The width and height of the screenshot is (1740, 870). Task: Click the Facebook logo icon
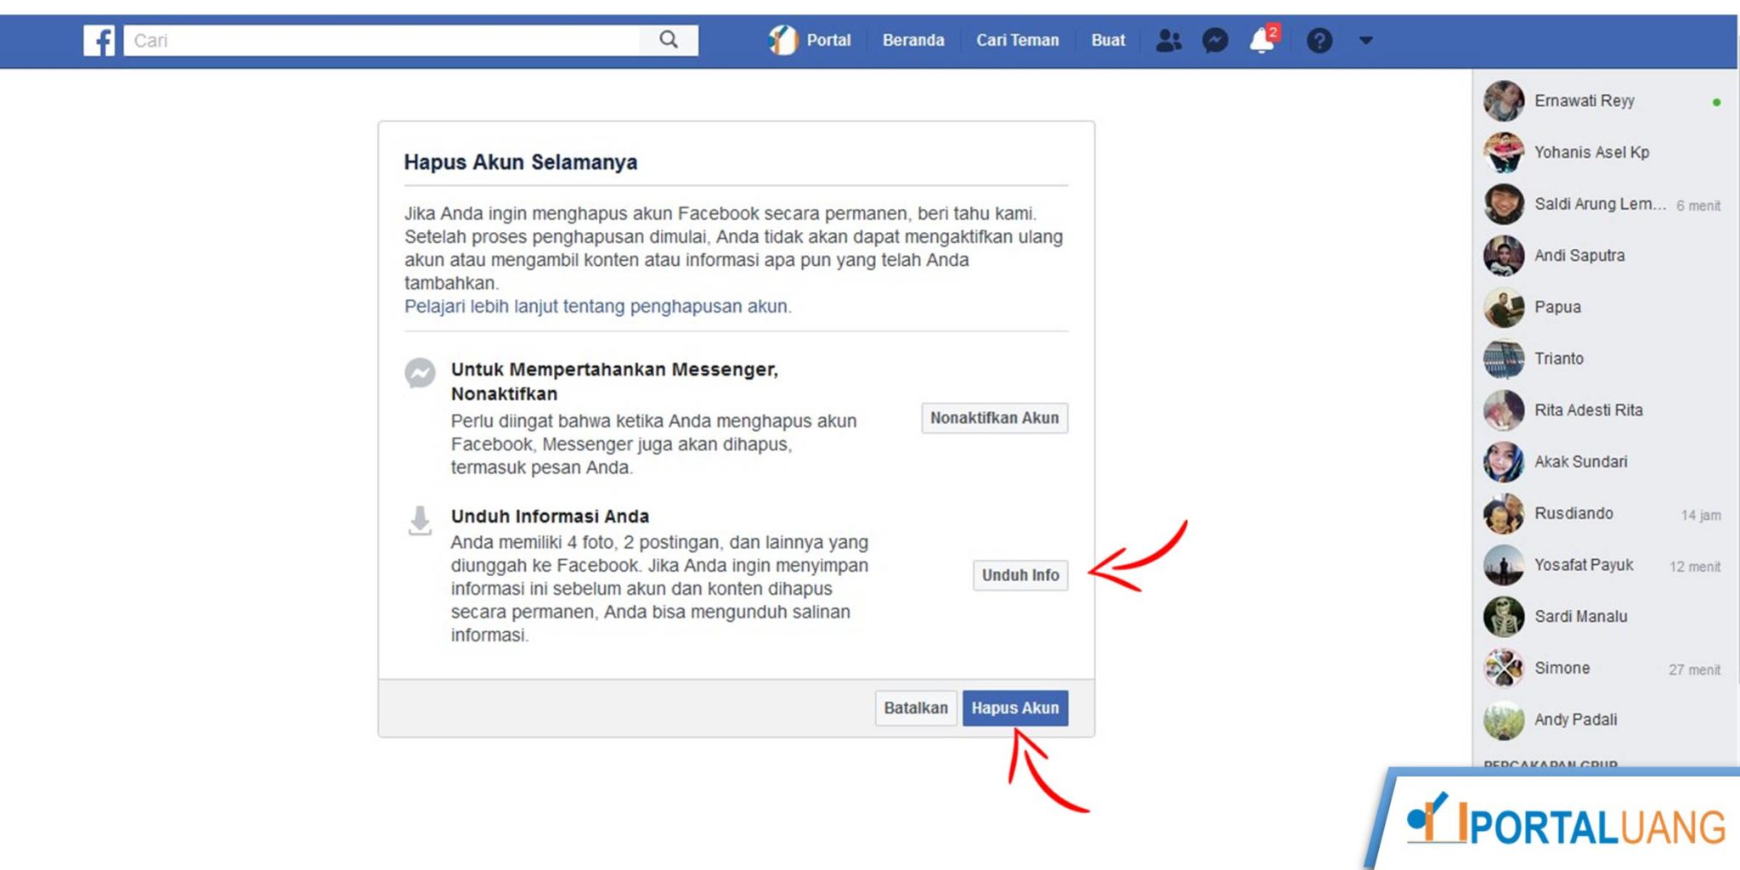(99, 40)
